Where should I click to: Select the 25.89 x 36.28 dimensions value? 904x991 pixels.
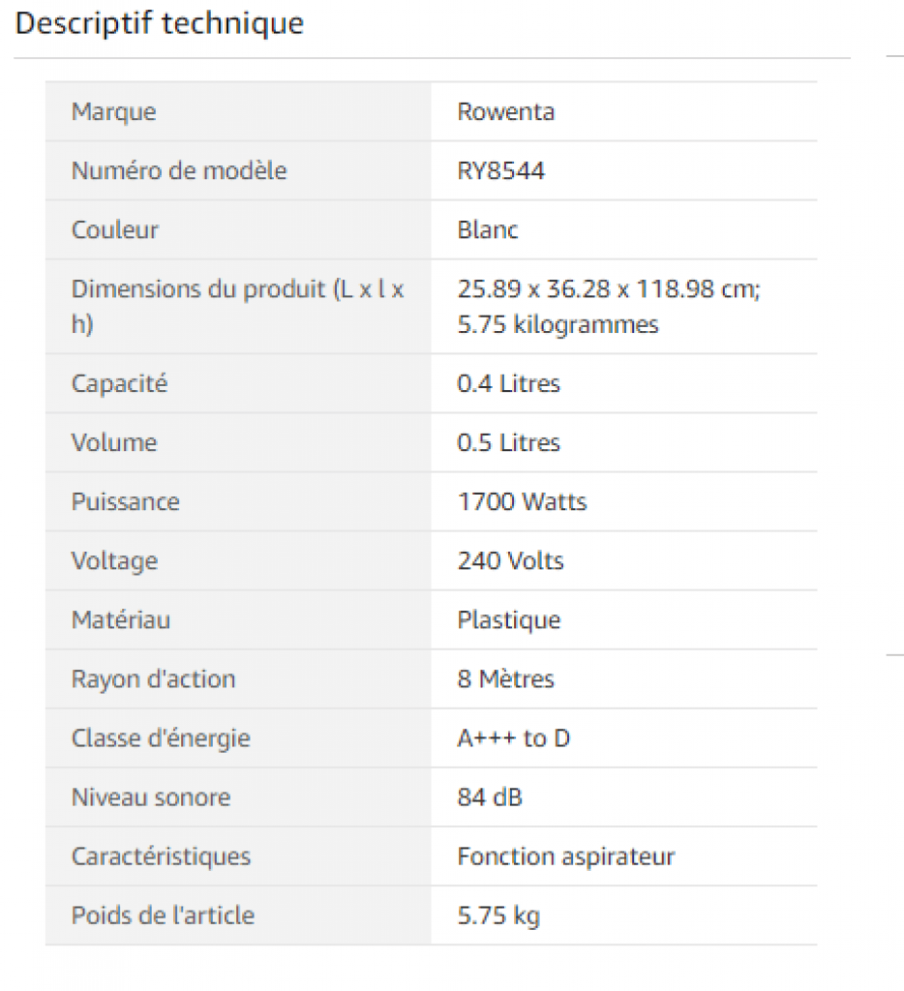coord(608,288)
